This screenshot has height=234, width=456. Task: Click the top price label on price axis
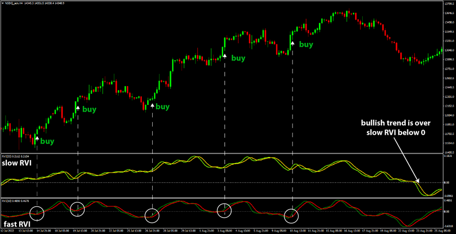449,5
